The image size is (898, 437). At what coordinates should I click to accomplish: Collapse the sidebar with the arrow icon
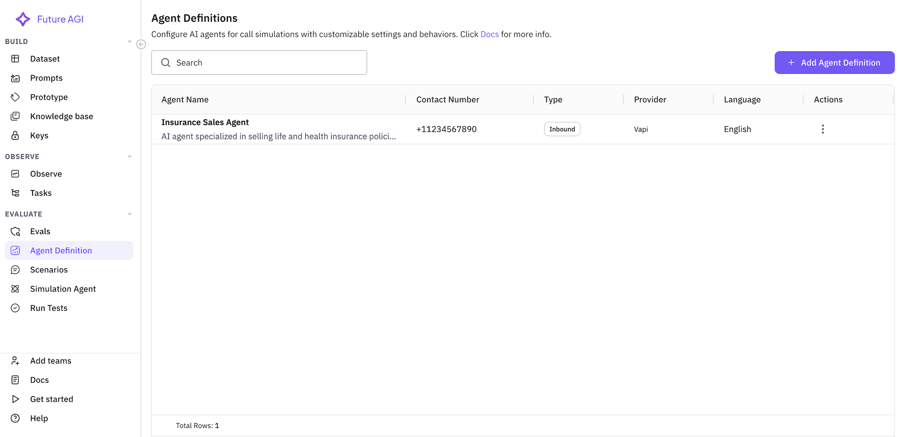pos(141,44)
